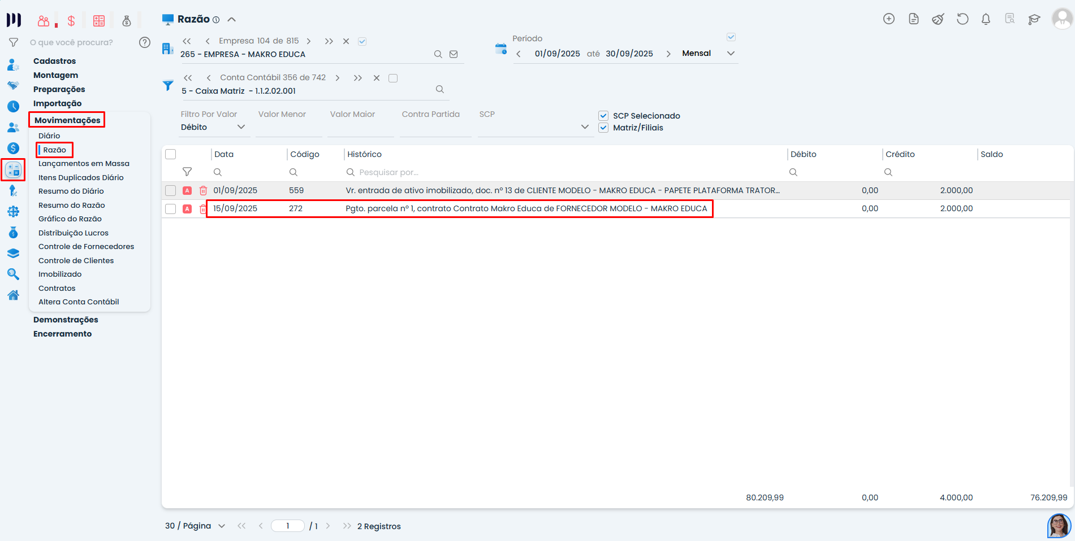Sort by the Histórico column header

click(x=365, y=154)
